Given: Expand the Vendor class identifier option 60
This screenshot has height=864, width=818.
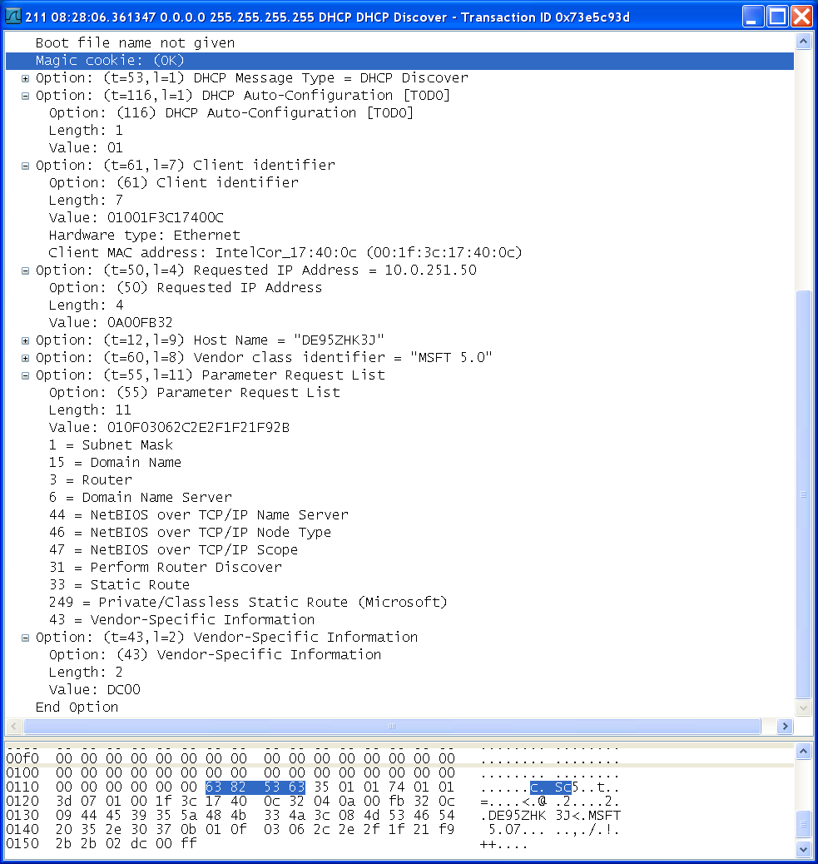Looking at the screenshot, I should [25, 358].
